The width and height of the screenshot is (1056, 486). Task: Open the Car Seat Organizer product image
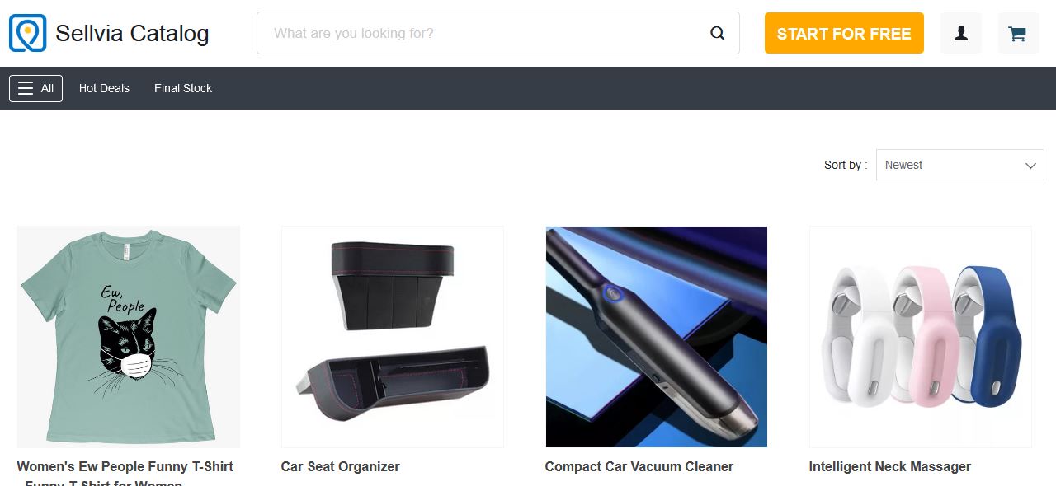pos(393,337)
